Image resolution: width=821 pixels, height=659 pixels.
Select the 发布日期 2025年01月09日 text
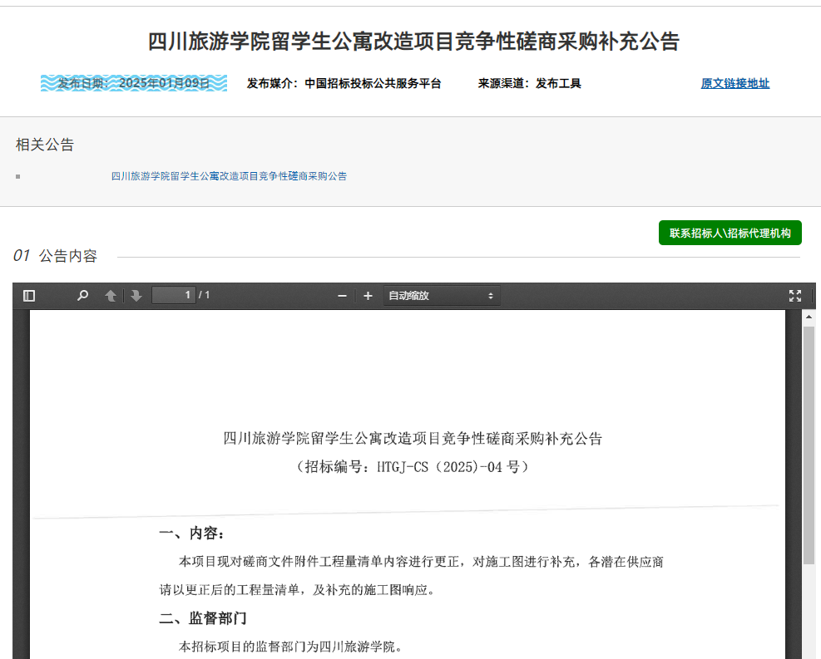tap(134, 83)
